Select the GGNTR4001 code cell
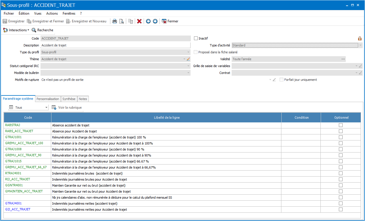Viewport: 365px width, 221px height. point(28,185)
